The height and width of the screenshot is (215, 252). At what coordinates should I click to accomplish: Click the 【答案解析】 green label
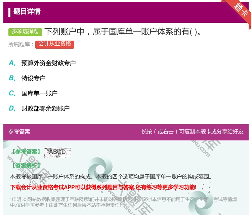click(26, 166)
